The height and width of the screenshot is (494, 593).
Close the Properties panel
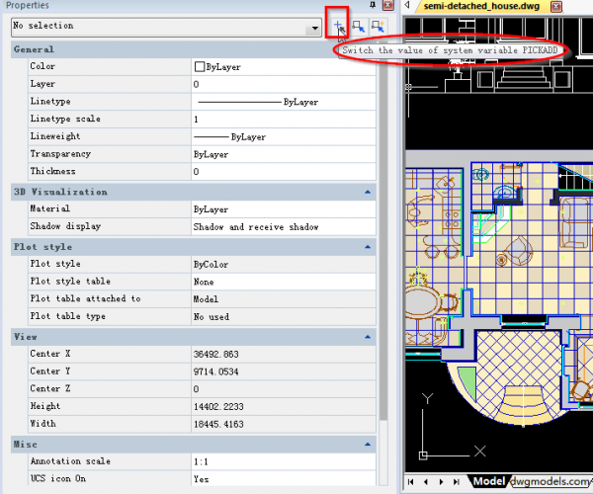[x=388, y=5]
